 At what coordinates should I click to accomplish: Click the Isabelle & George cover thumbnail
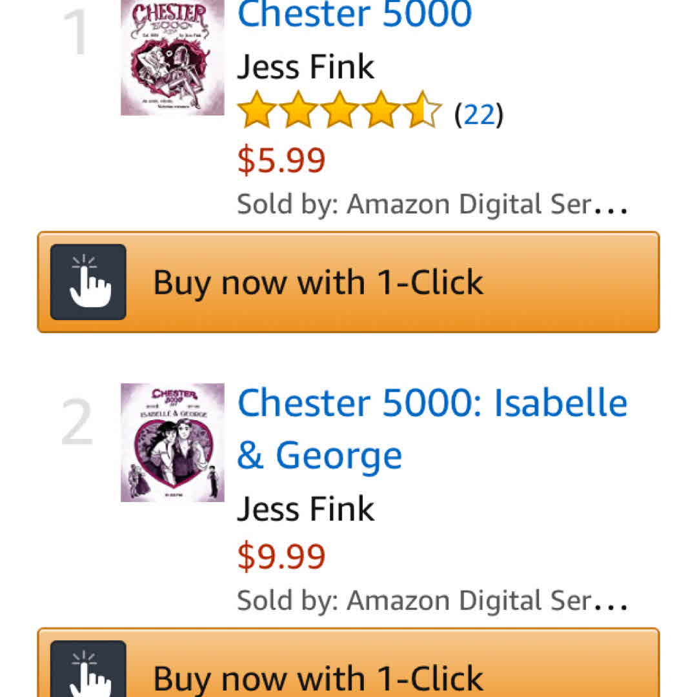172,442
